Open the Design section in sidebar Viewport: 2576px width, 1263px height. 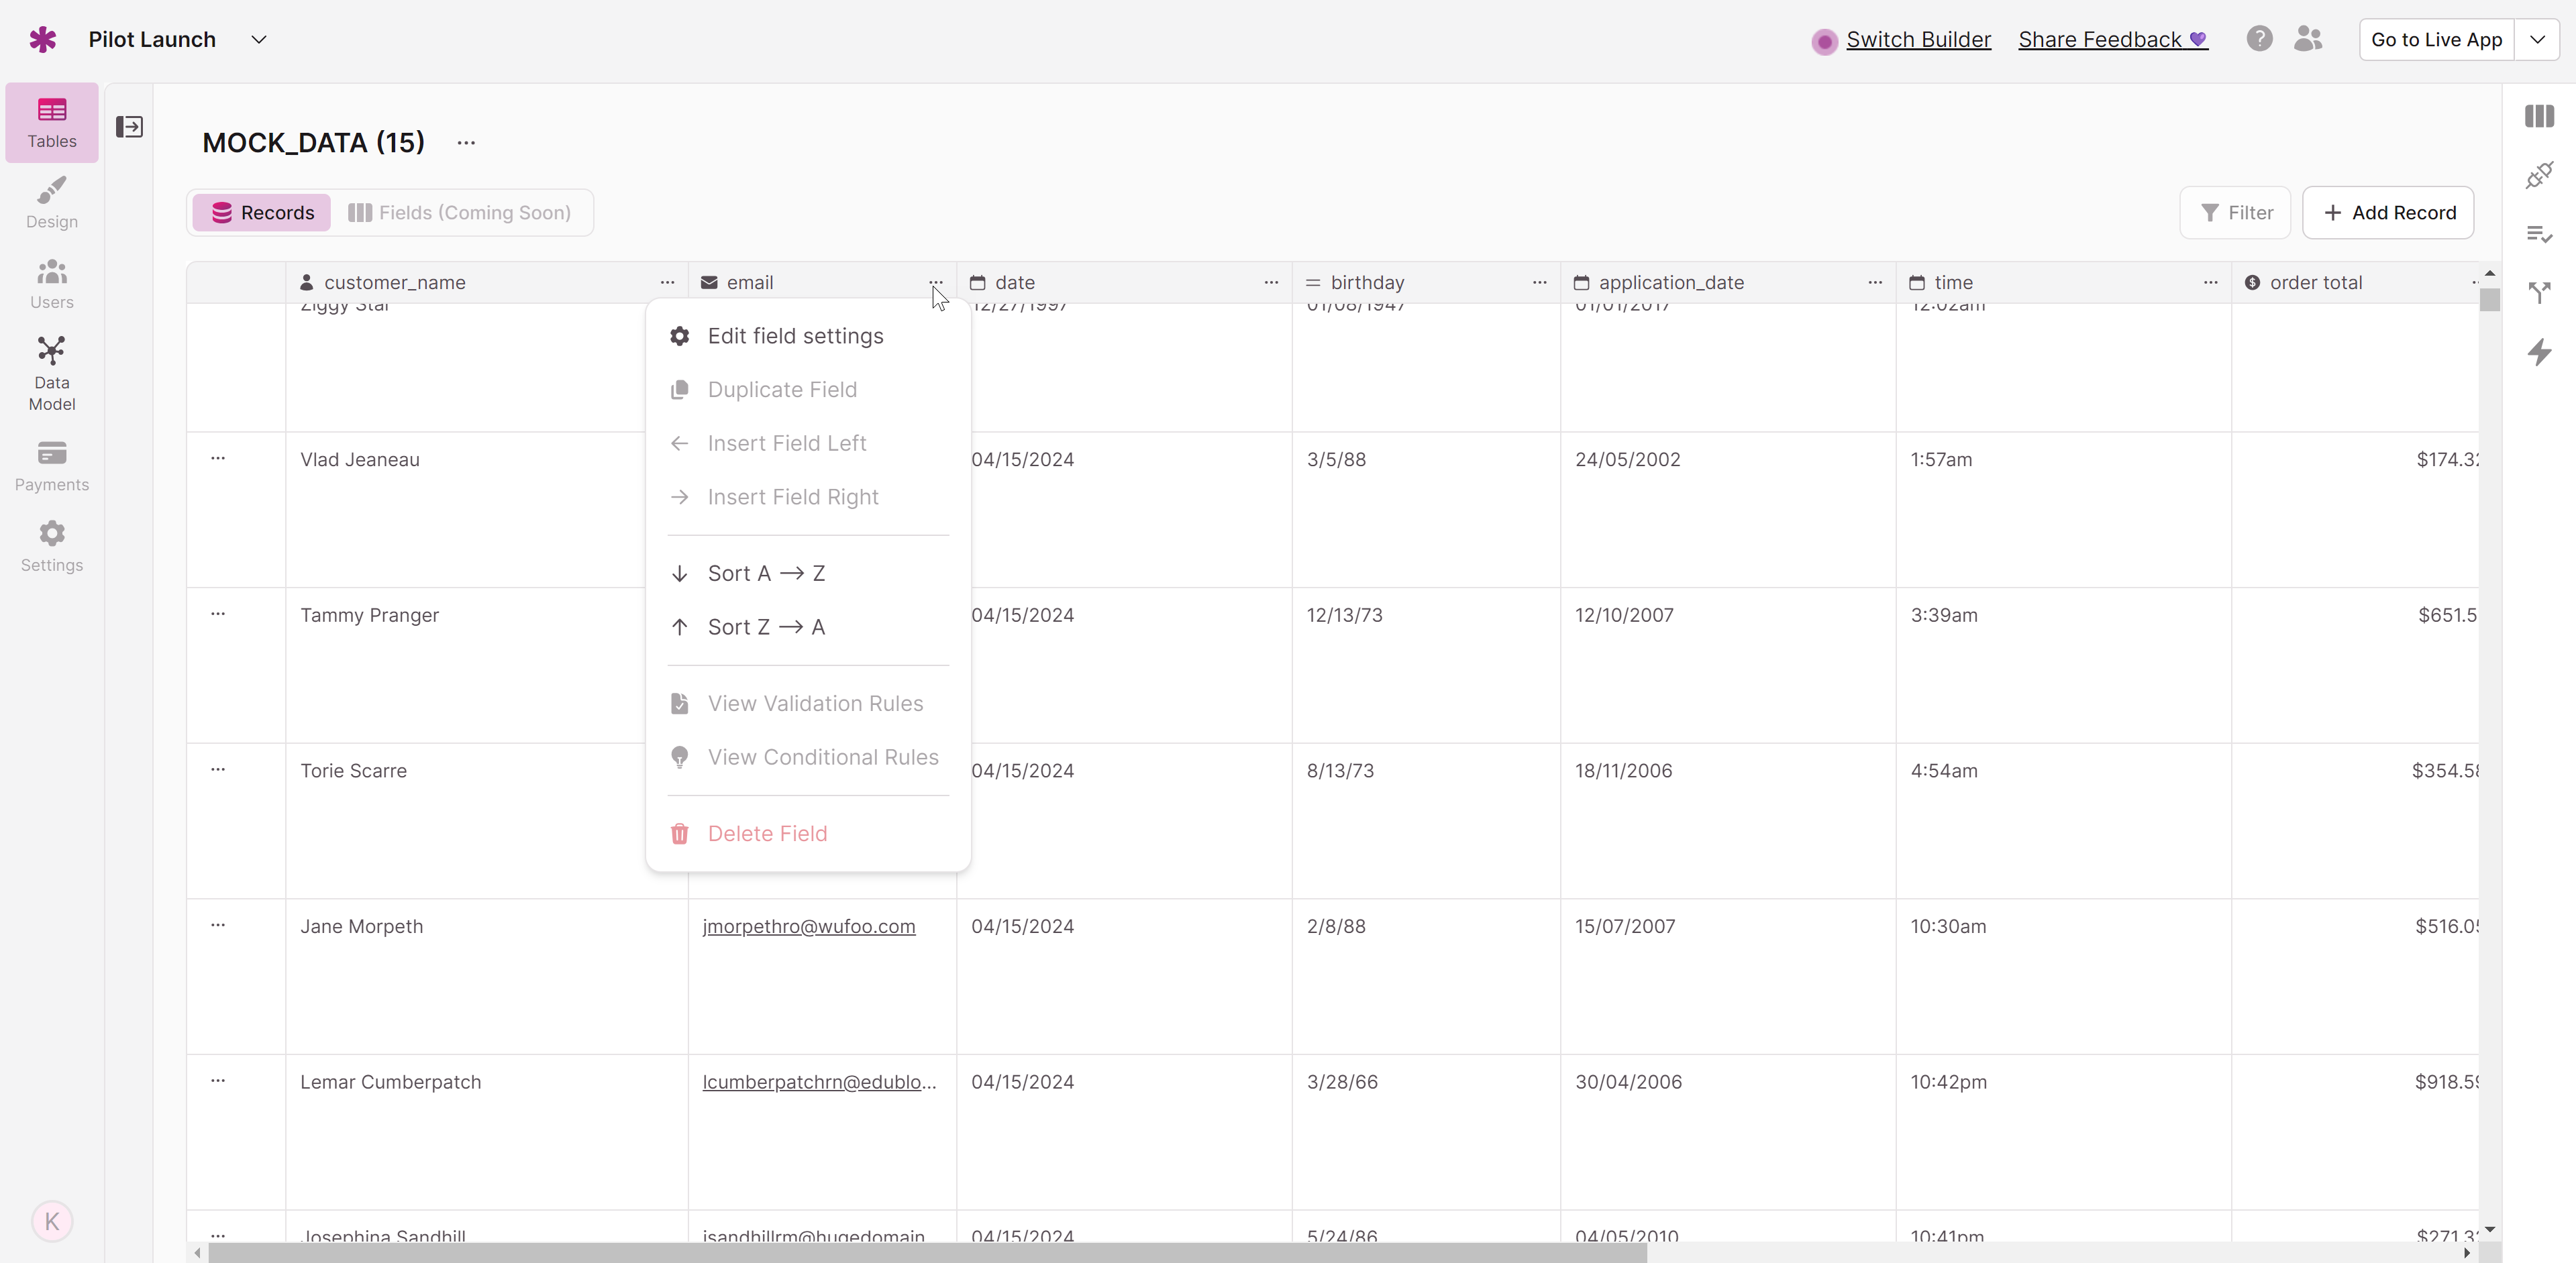[x=51, y=203]
